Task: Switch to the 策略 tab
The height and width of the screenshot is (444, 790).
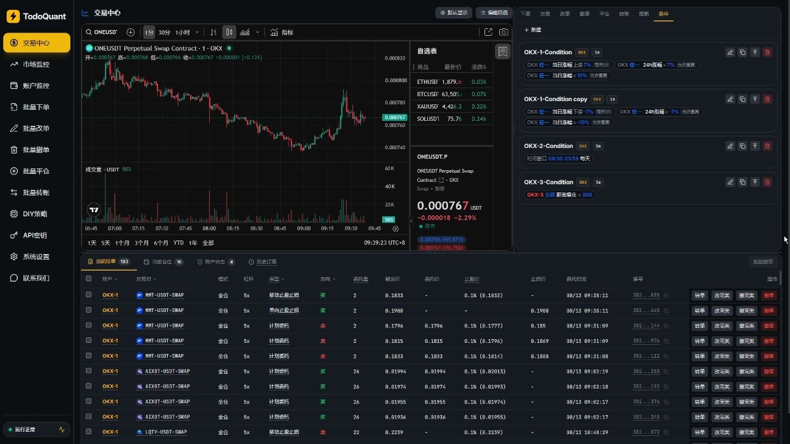Action: click(x=644, y=14)
